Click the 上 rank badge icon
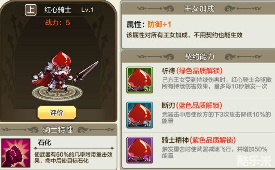This screenshot has height=170, width=275. coord(31,10)
